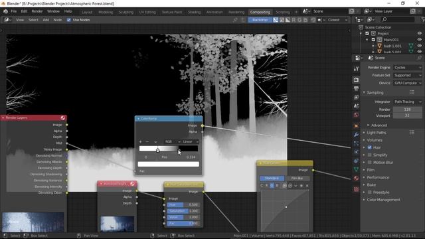The width and height of the screenshot is (425, 239).
Task: Click the Render samples field showing 128
Action: click(x=407, y=110)
